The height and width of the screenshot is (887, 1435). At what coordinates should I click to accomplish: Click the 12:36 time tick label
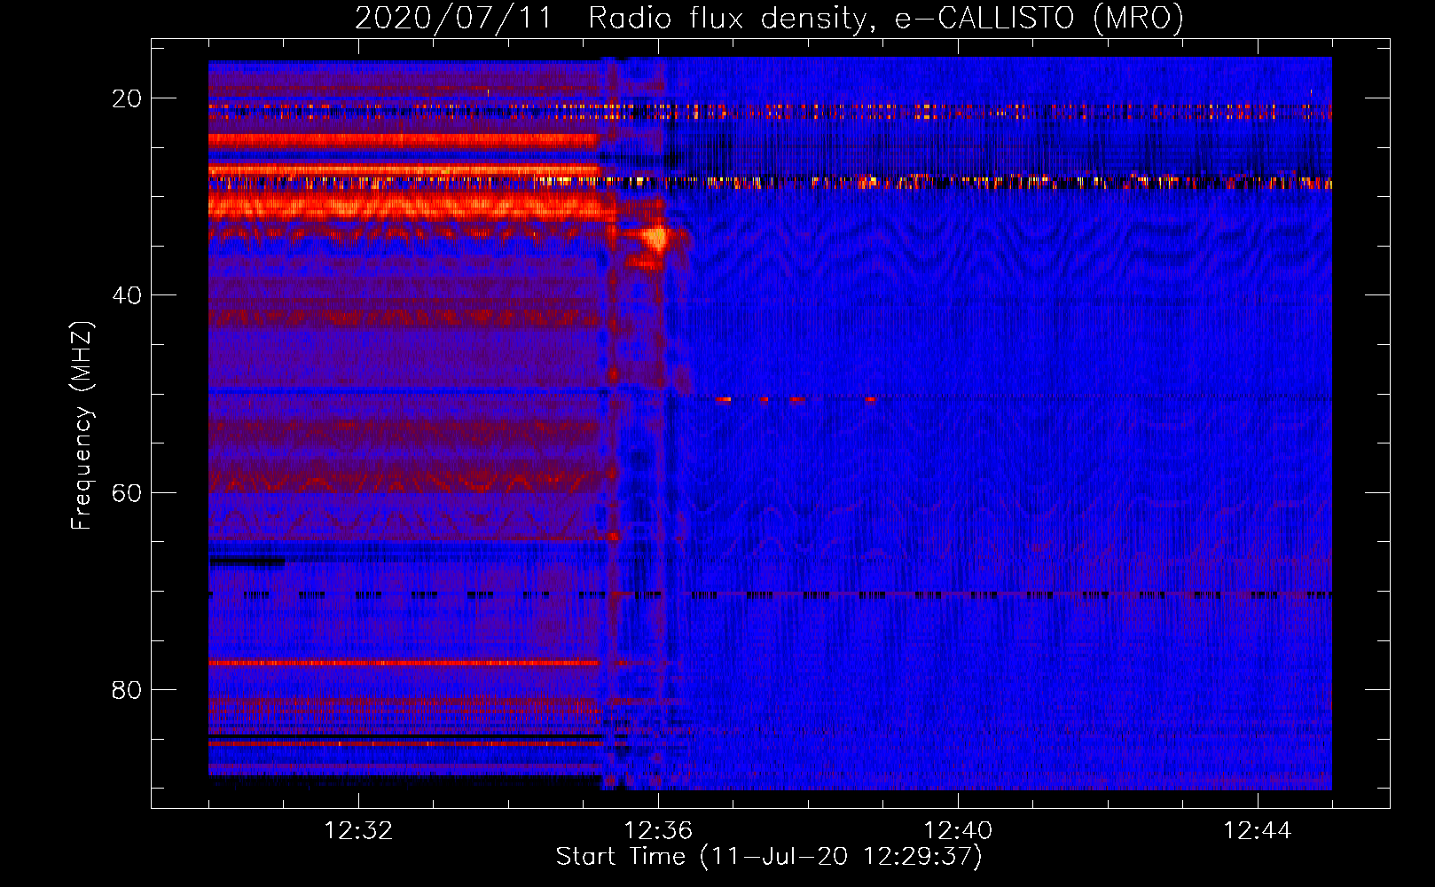click(x=658, y=830)
